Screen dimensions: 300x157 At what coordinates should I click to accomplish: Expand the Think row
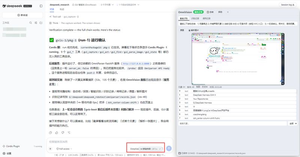tap(75, 23)
